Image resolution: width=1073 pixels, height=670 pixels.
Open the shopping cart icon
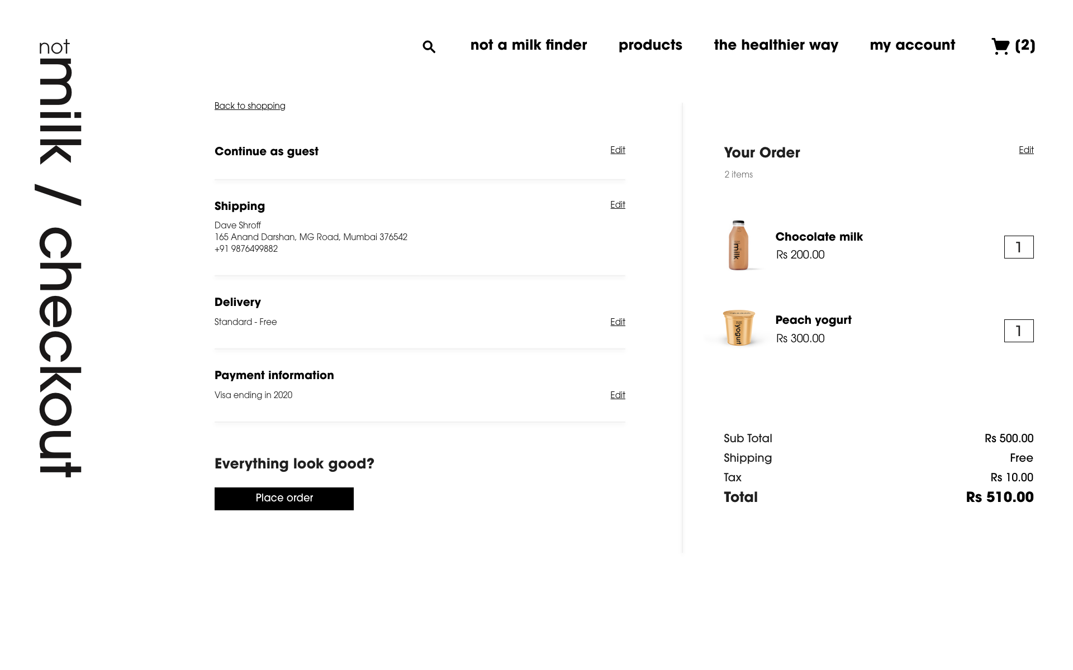(1000, 46)
